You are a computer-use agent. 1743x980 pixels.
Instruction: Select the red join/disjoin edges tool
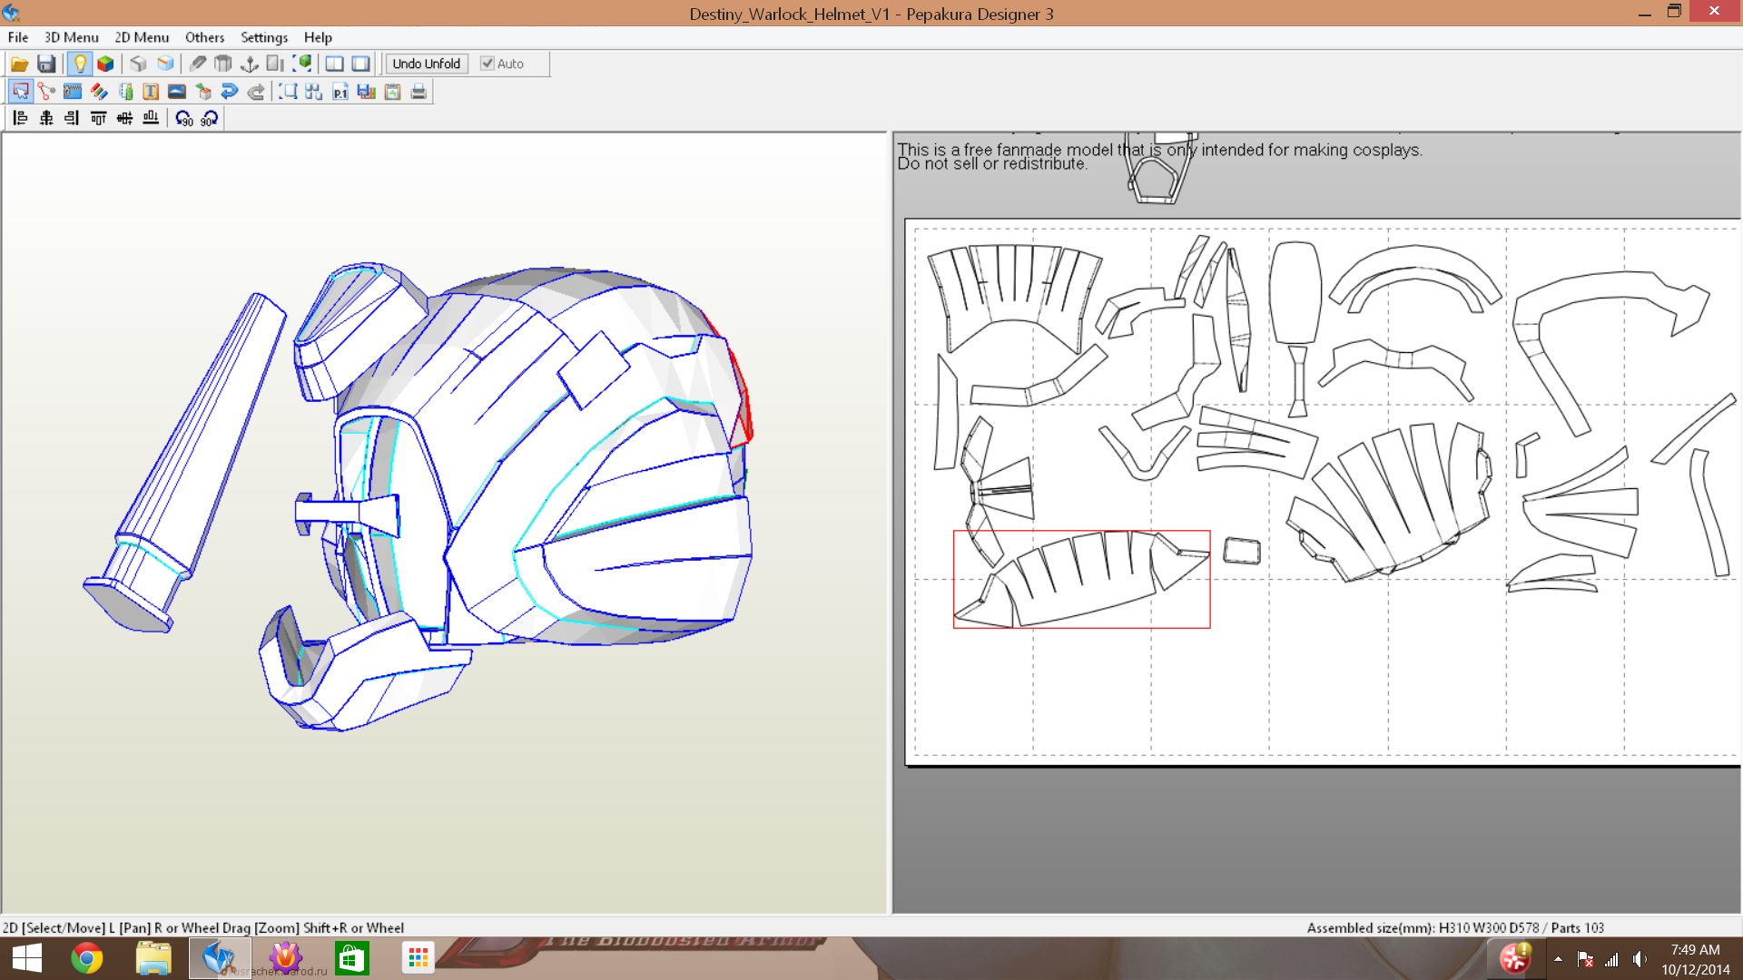point(46,92)
